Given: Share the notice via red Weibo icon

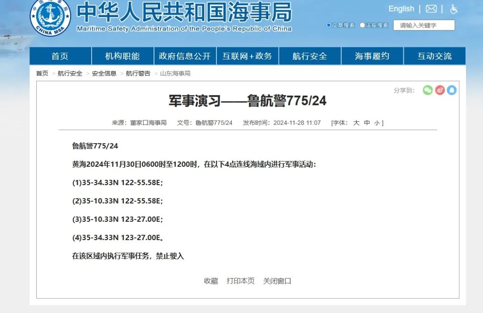Looking at the screenshot, I should 440,90.
